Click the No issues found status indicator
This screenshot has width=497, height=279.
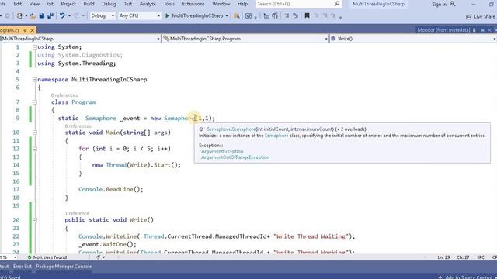pyautogui.click(x=47, y=257)
